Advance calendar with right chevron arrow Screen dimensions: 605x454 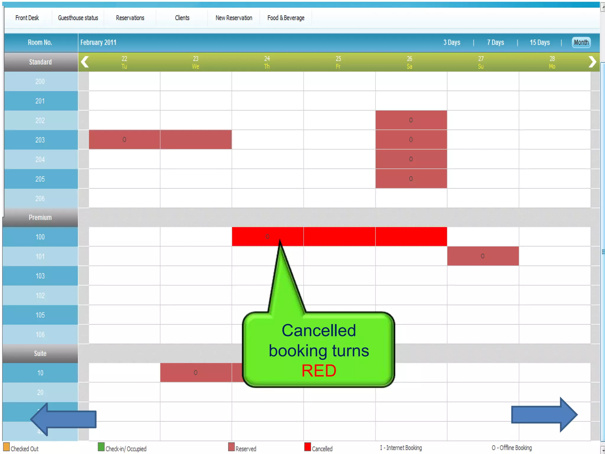pos(592,62)
